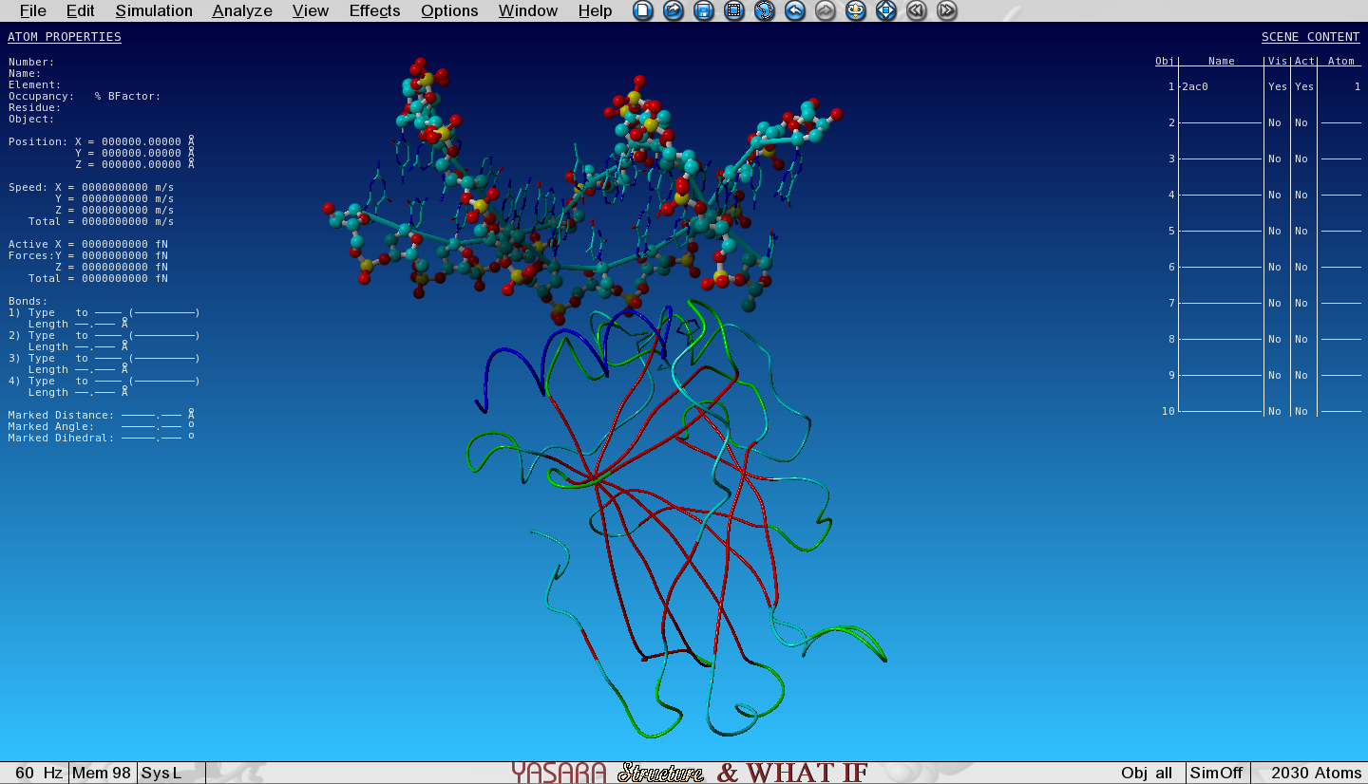1368x784 pixels.
Task: Toggle Act No for object row 7
Action: pyautogui.click(x=1301, y=303)
